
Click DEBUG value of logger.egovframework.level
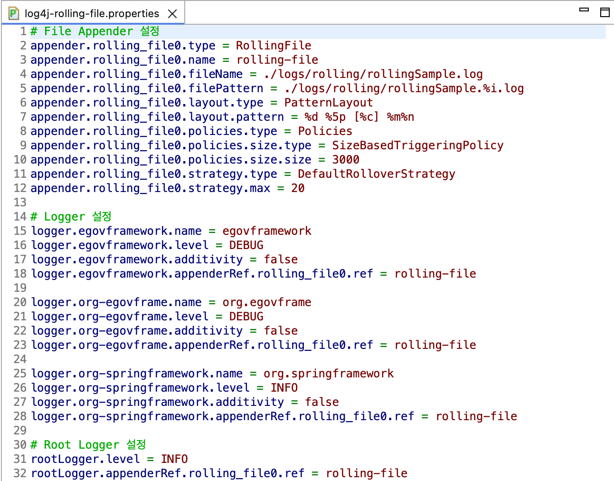click(x=246, y=245)
